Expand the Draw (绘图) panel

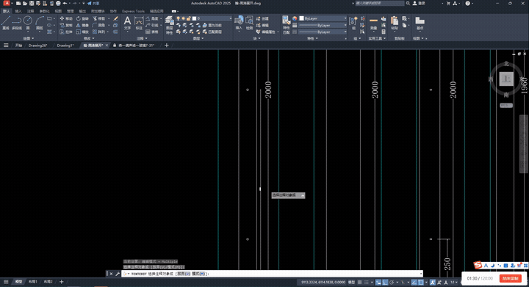(29, 38)
